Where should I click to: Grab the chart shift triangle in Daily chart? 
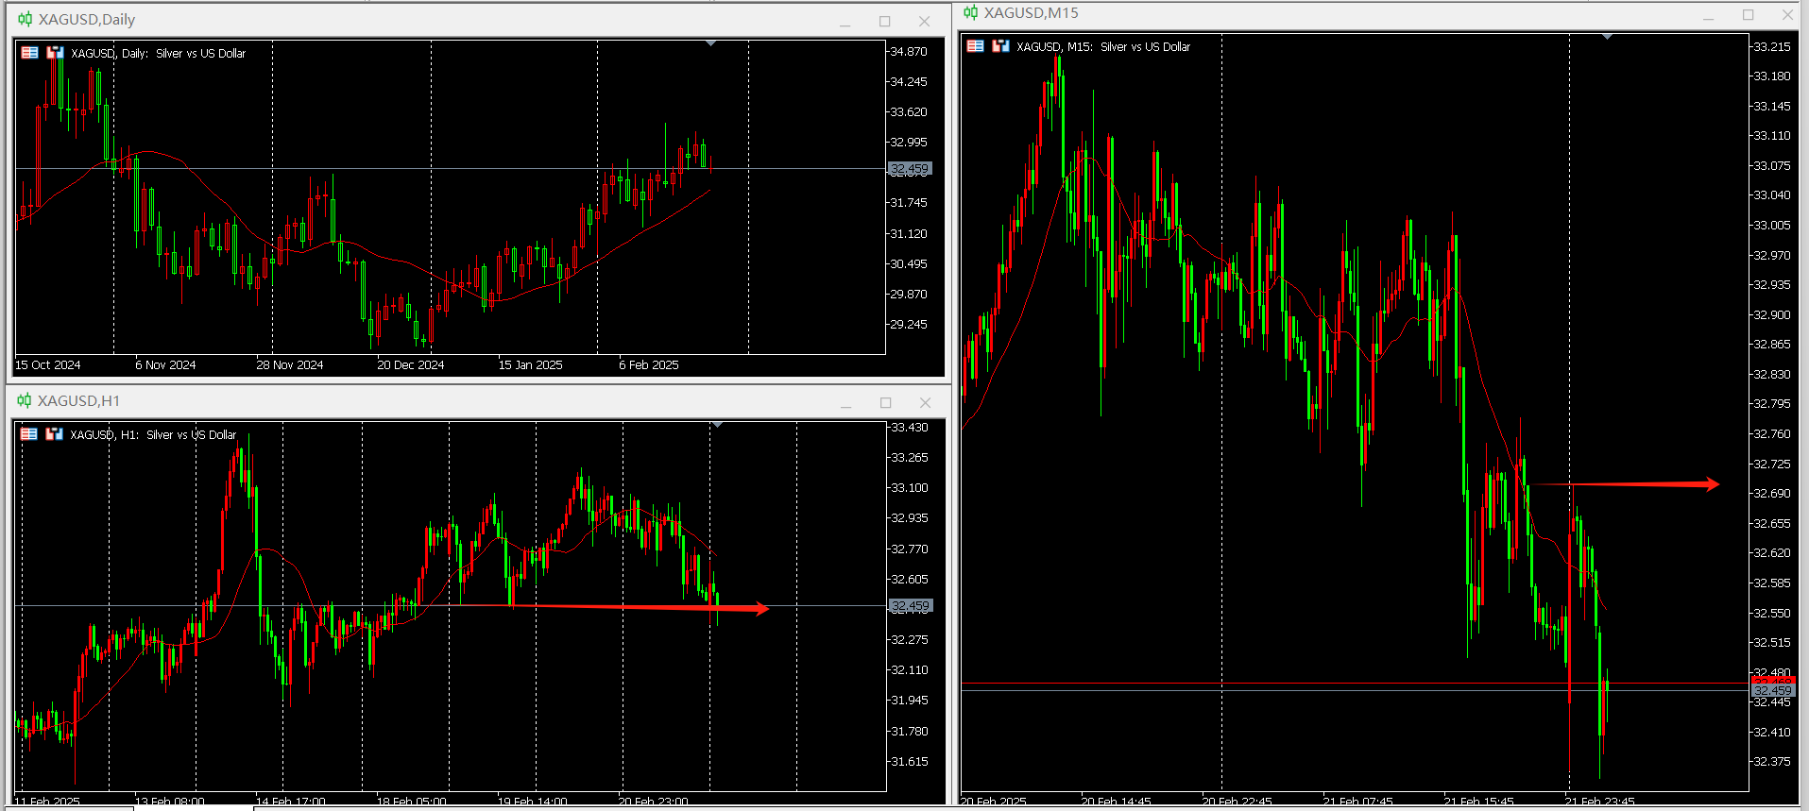coord(711,43)
